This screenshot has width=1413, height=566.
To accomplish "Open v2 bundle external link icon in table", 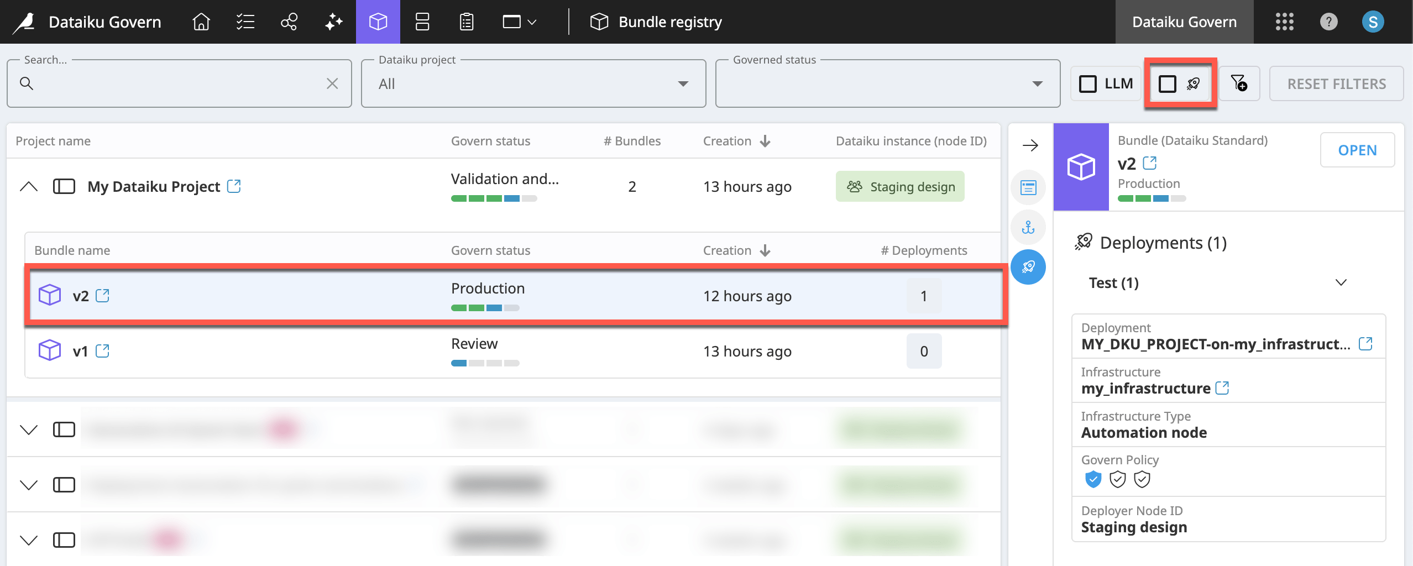I will coord(102,296).
